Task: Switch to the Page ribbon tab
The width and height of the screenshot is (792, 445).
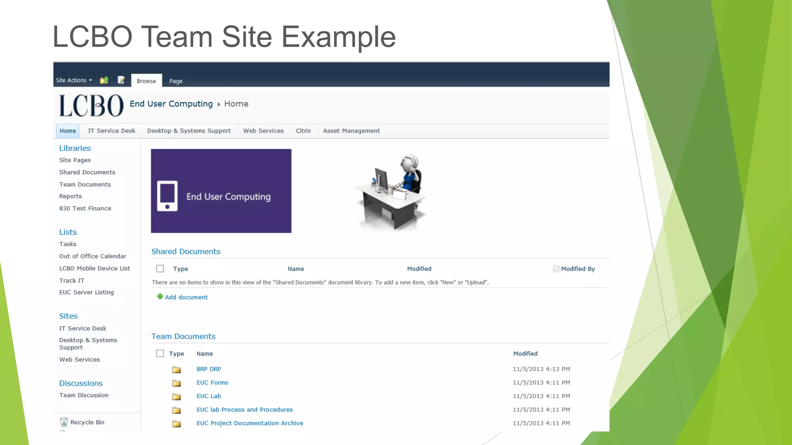Action: pos(176,81)
